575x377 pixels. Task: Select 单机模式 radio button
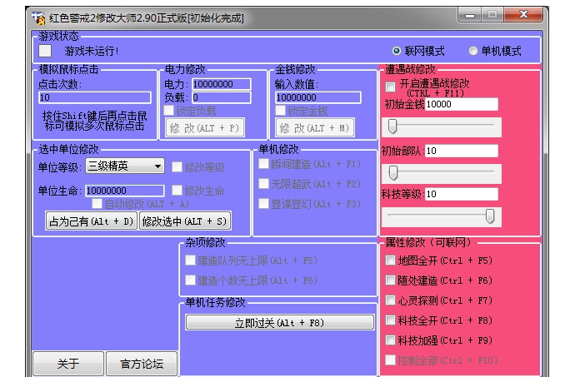point(473,51)
